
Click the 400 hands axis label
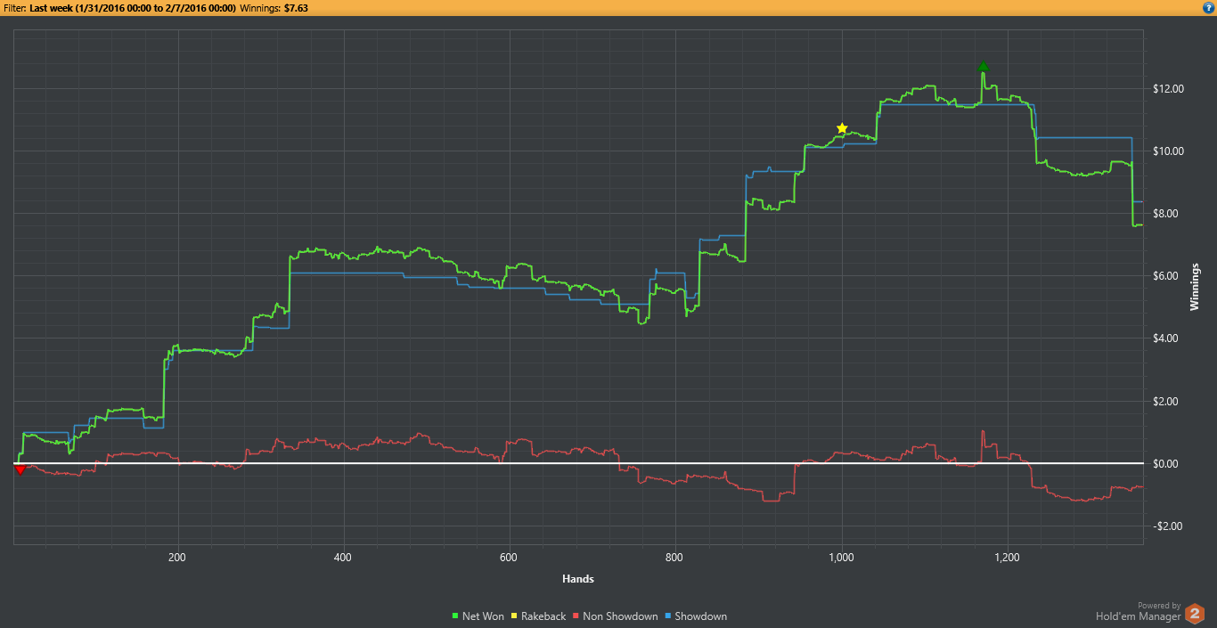[343, 558]
